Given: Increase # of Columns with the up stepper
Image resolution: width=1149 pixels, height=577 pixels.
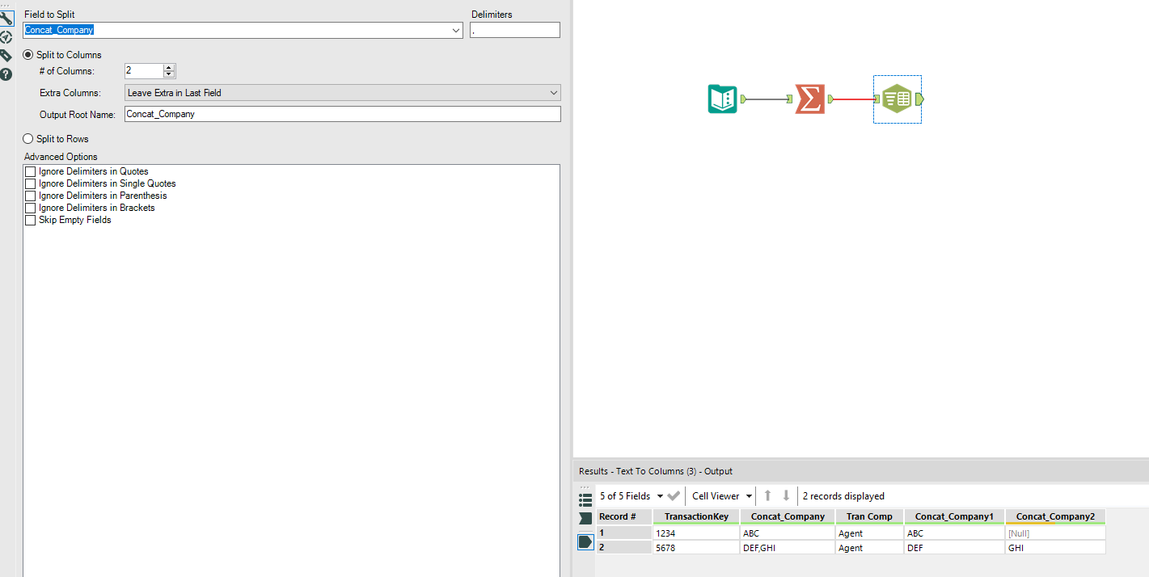Looking at the screenshot, I should click(x=168, y=67).
